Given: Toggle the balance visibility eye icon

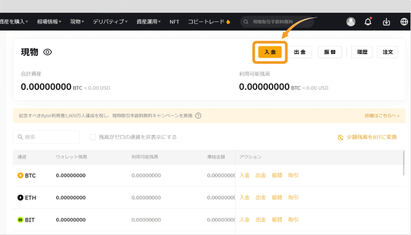Looking at the screenshot, I should (x=48, y=52).
